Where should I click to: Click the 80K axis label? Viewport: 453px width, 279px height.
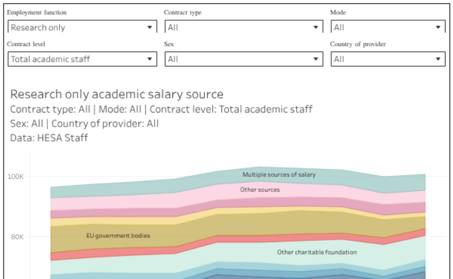(15, 237)
